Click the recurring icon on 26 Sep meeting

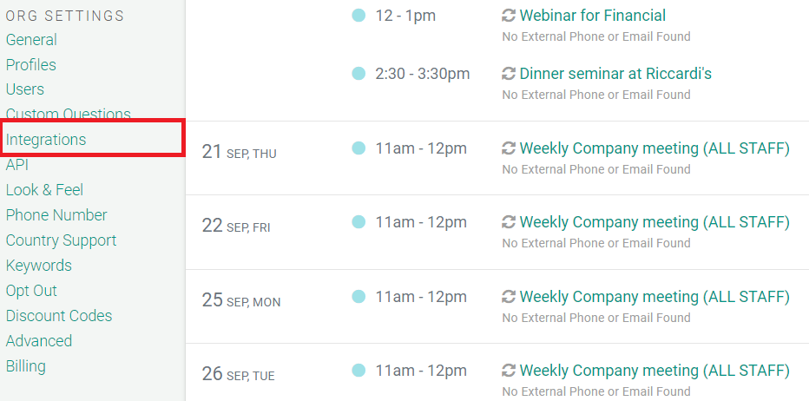[x=509, y=371]
